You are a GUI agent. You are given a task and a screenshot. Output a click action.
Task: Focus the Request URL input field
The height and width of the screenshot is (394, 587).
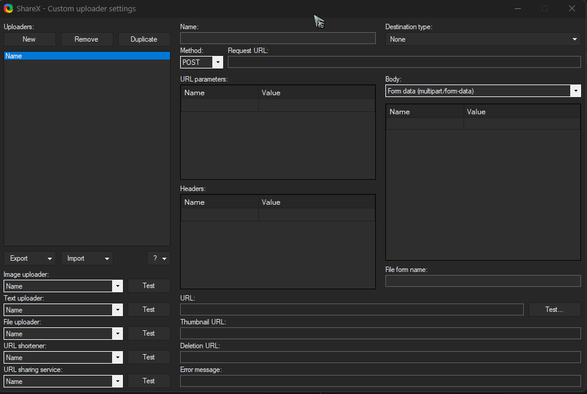coord(404,62)
